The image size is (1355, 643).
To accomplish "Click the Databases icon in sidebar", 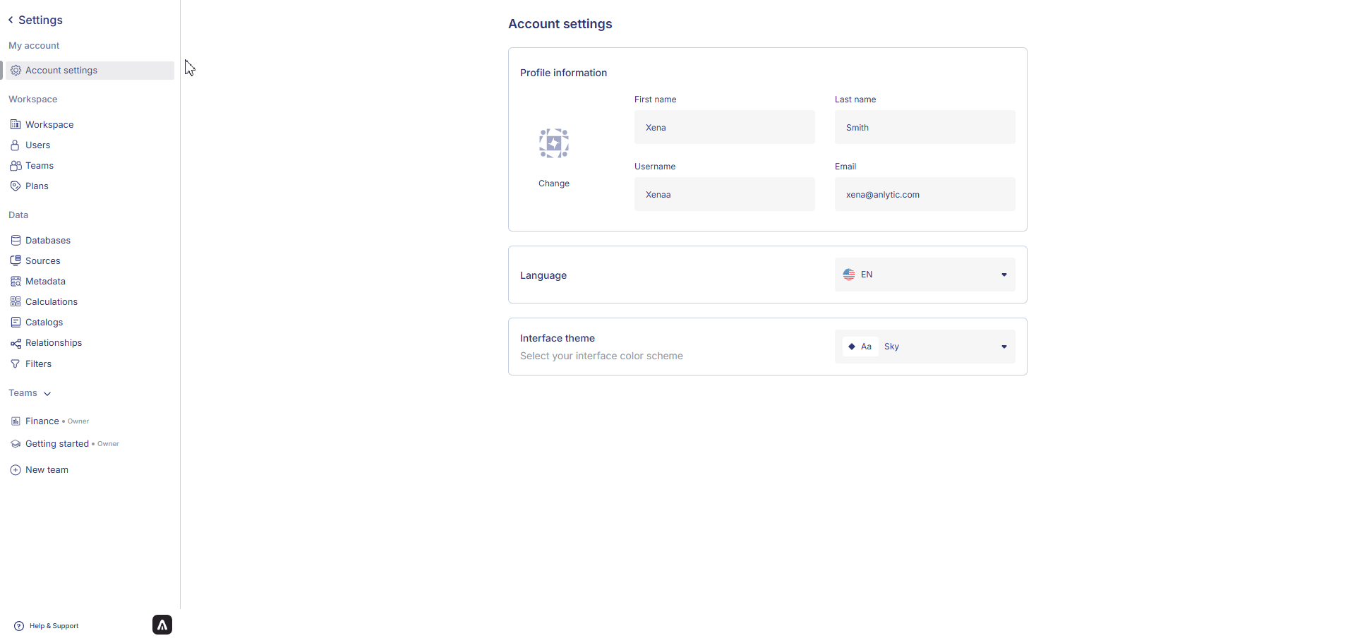I will pos(16,241).
